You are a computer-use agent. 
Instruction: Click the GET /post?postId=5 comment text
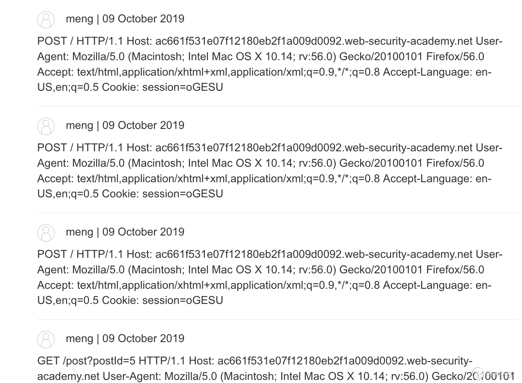tap(276, 369)
